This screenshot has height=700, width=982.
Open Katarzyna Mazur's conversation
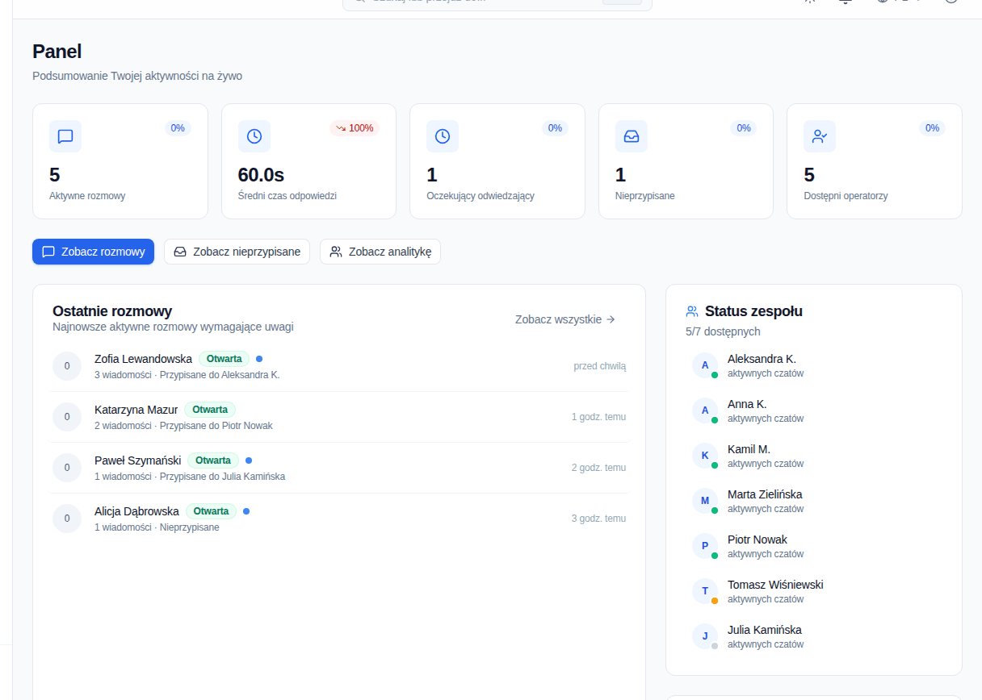coord(339,417)
